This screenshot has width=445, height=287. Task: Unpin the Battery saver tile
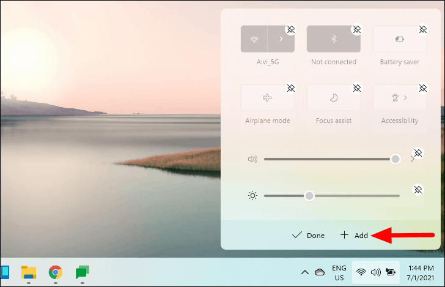(423, 29)
